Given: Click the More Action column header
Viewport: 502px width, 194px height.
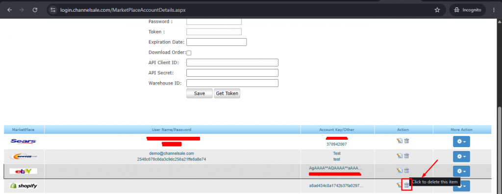Looking at the screenshot, I should pos(461,129).
